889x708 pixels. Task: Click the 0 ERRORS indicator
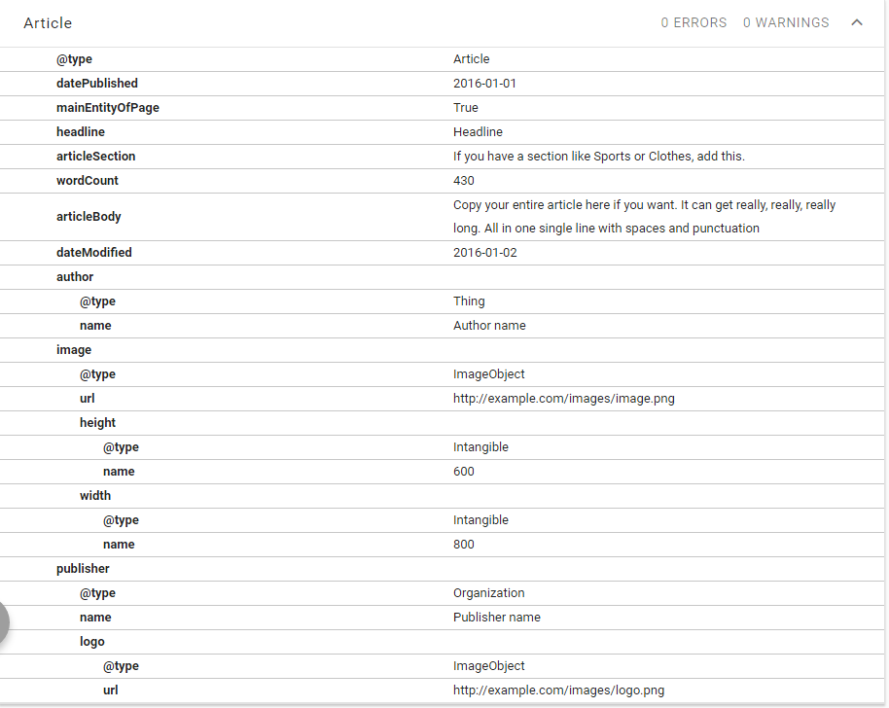693,22
